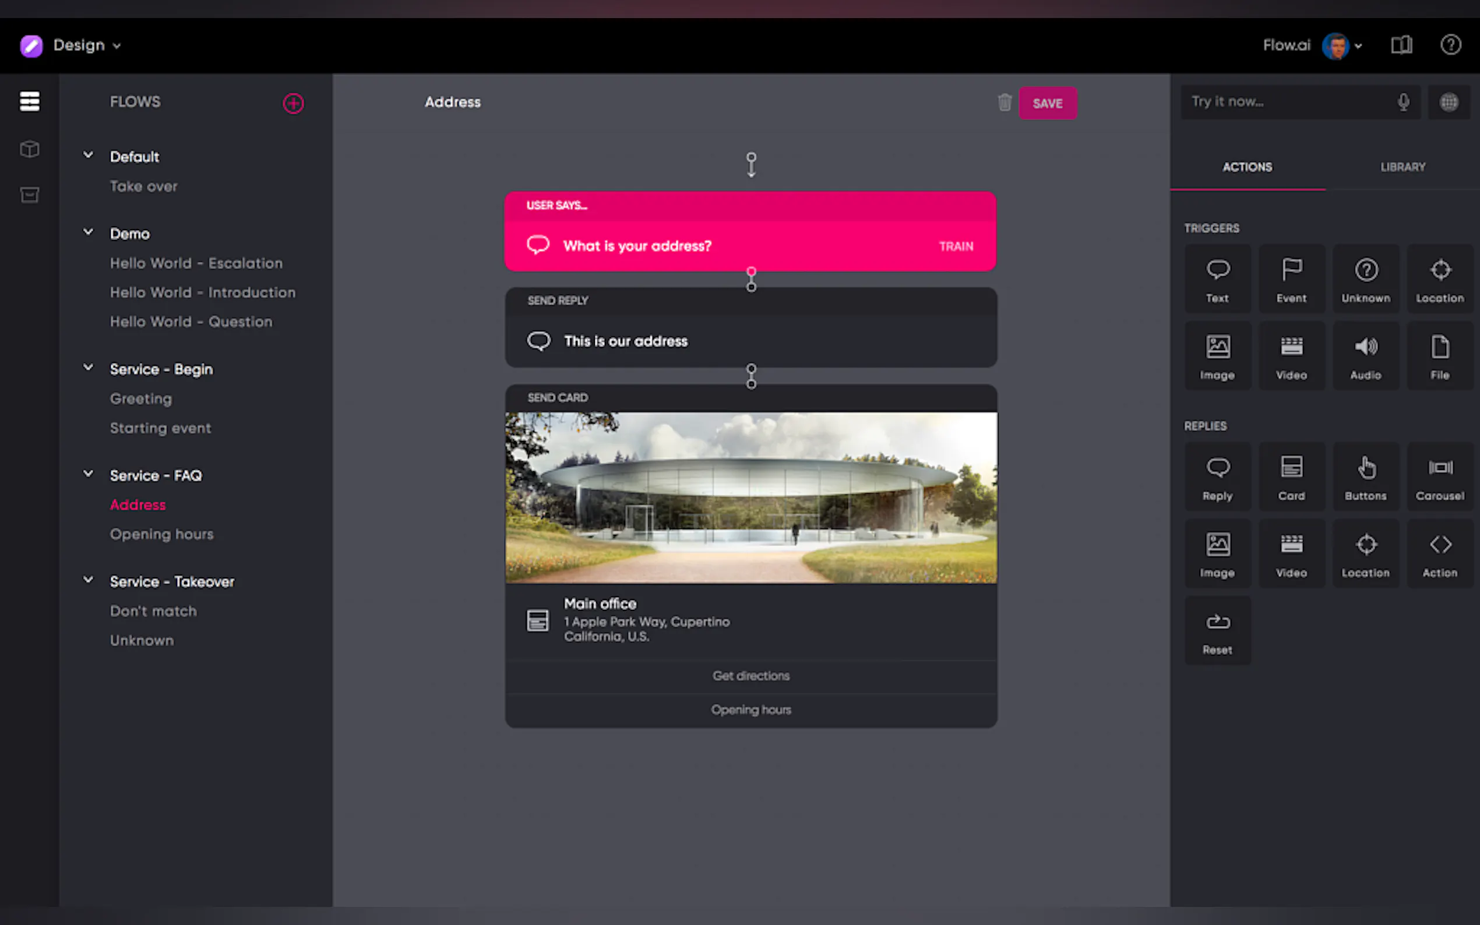Open the Design dropdown menu
The image size is (1480, 925).
click(x=86, y=45)
